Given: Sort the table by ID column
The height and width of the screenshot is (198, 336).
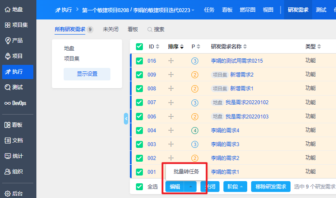Looking at the screenshot, I should (154, 46).
